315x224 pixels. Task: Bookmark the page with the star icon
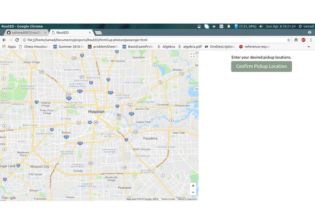point(288,40)
